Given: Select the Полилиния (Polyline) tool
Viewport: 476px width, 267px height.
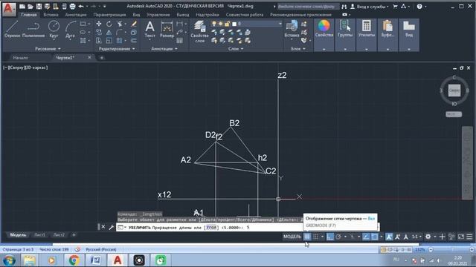Looking at the screenshot, I should 33,30.
